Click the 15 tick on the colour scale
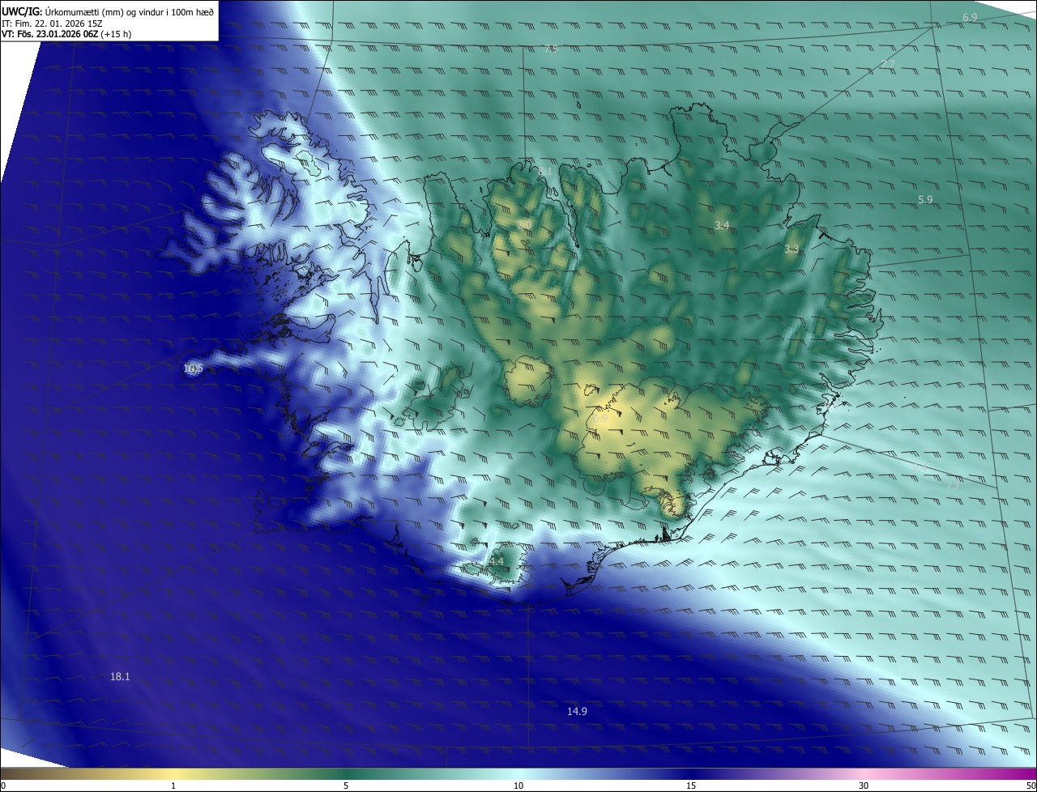This screenshot has width=1037, height=792. tap(691, 786)
